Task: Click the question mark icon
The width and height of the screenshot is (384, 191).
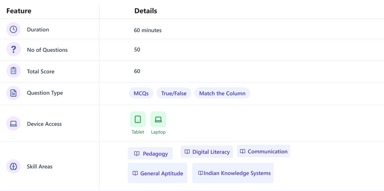Action: point(13,50)
